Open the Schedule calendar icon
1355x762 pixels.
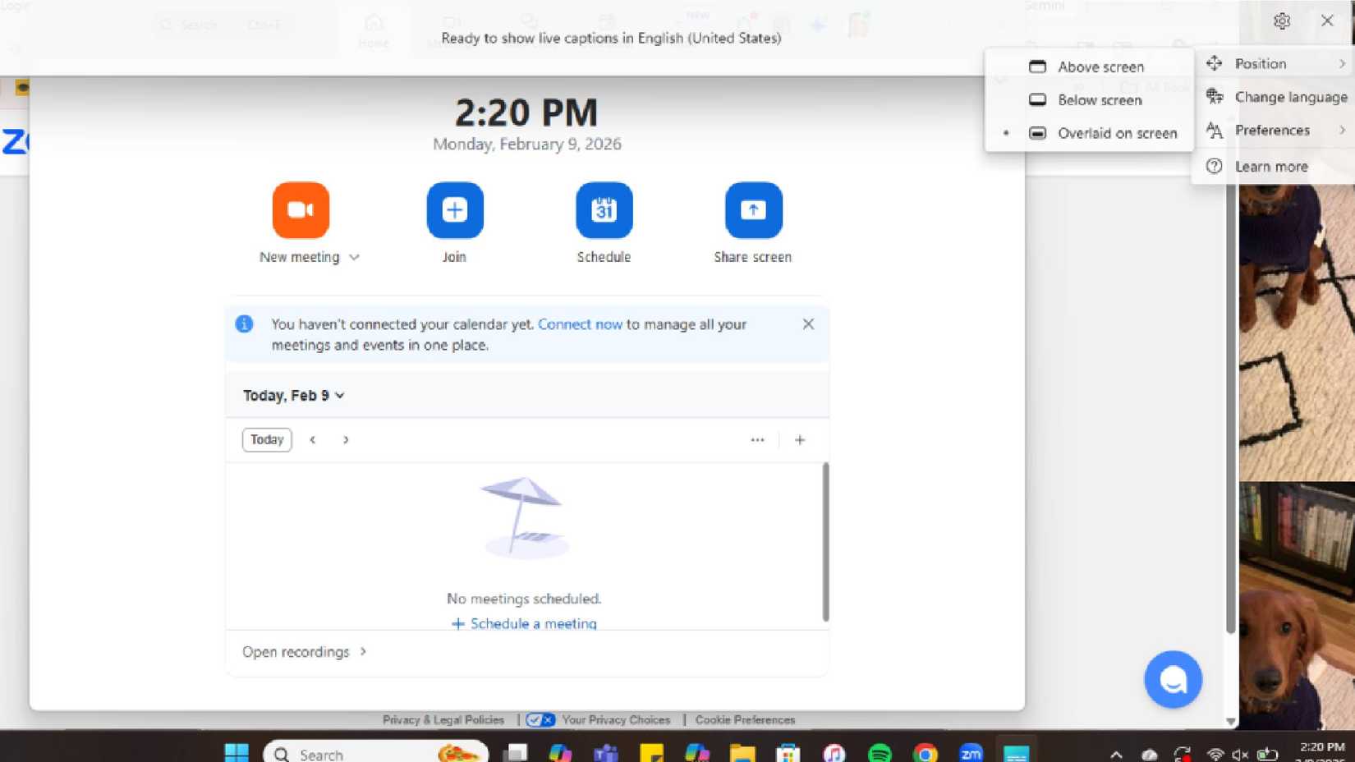tap(604, 210)
